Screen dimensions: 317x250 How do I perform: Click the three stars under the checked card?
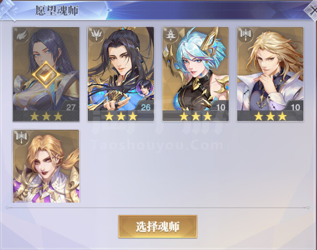tap(46, 116)
